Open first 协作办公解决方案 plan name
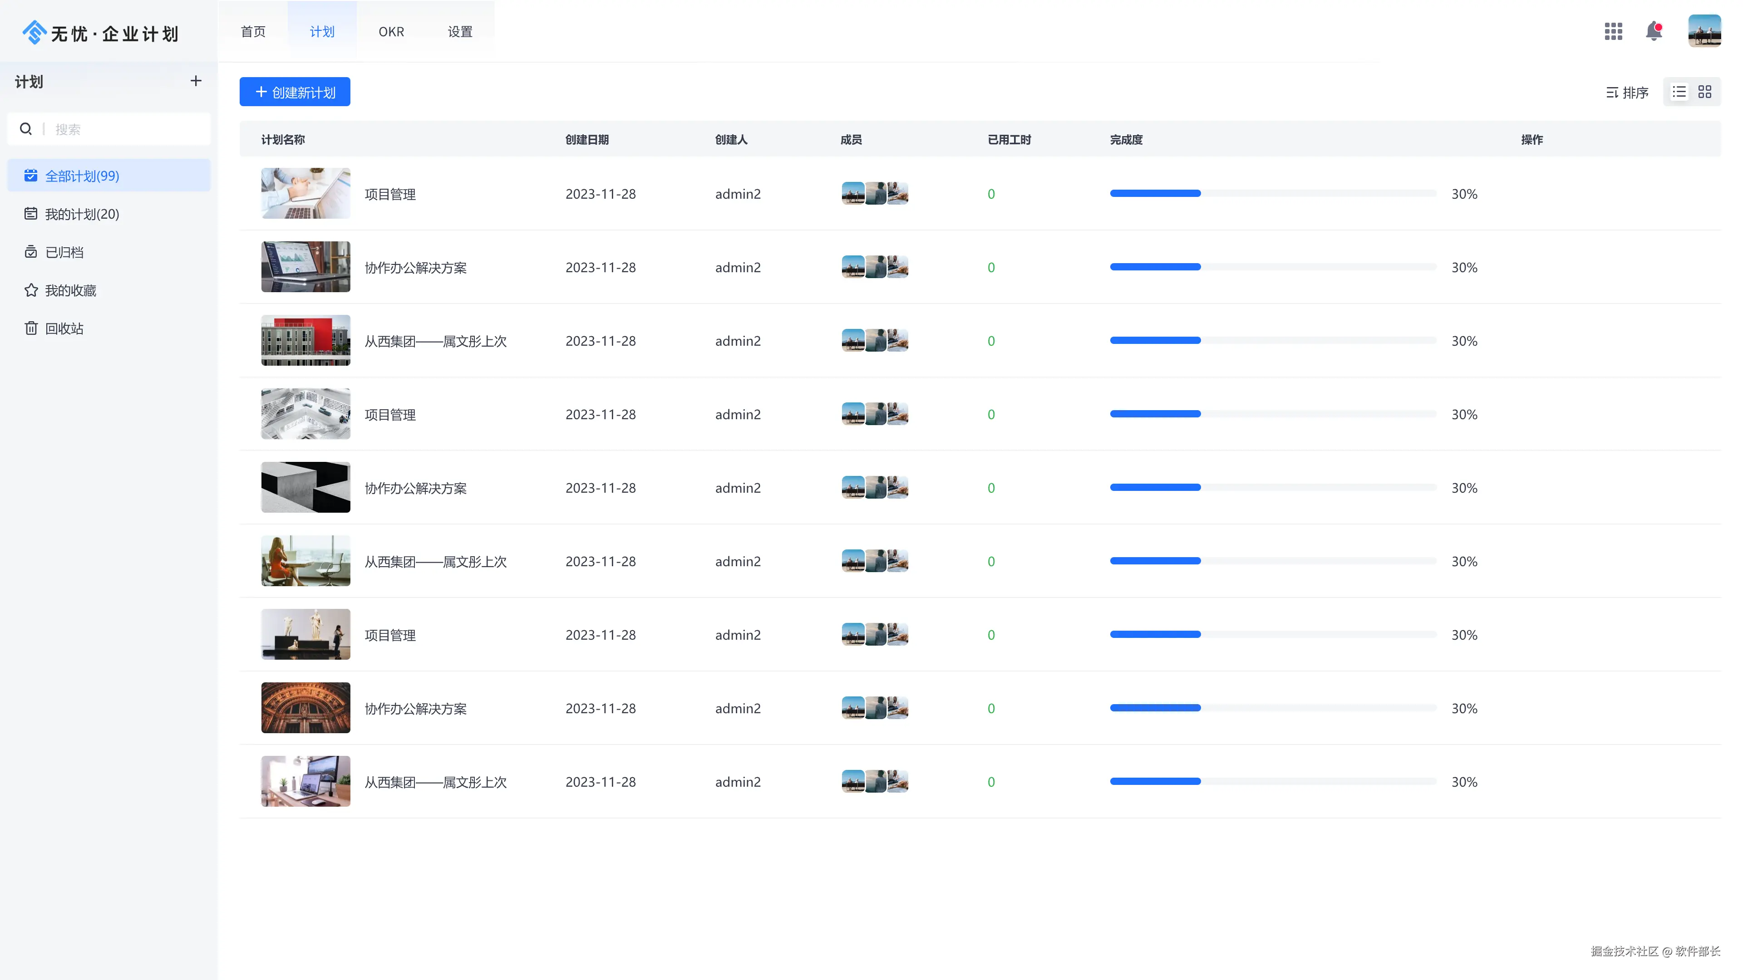 (415, 268)
